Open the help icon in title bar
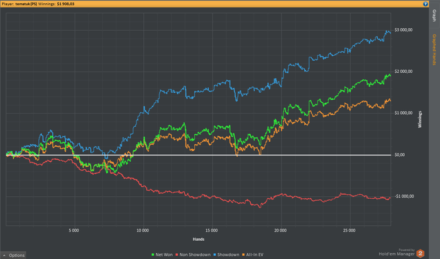Image resolution: width=440 pixels, height=259 pixels. tap(425, 4)
